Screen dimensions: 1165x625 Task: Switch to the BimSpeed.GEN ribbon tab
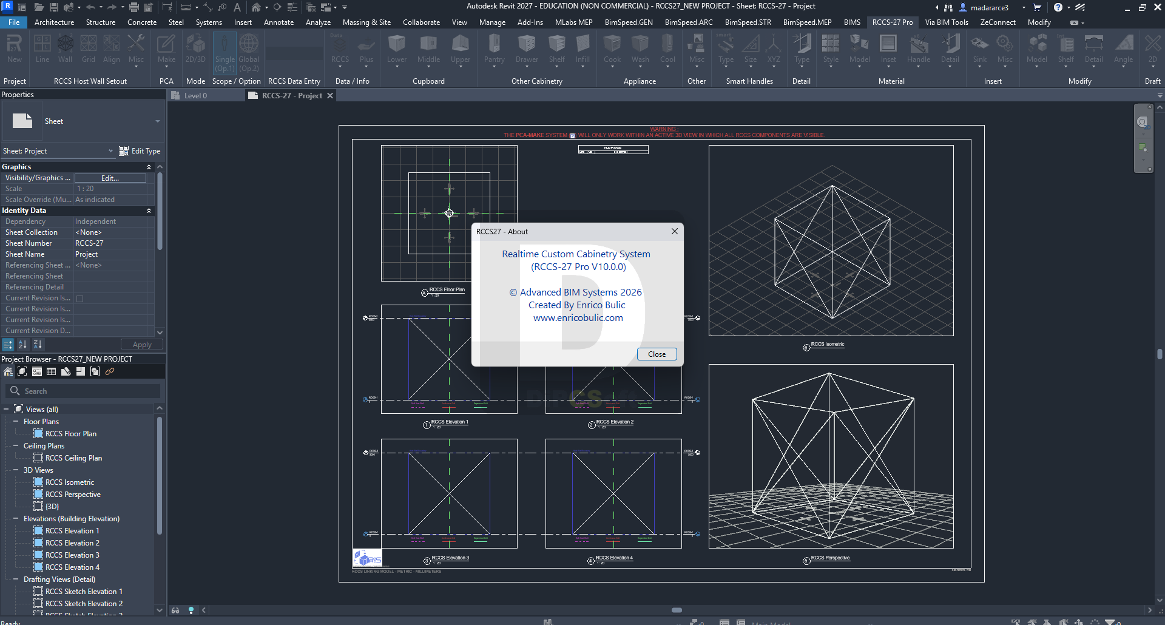629,22
